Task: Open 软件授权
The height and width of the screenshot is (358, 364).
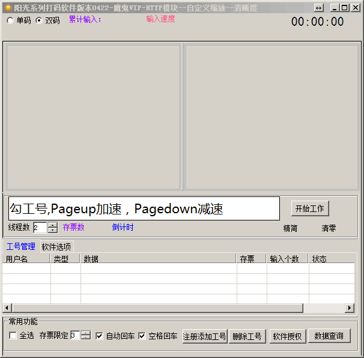Action: 288,336
